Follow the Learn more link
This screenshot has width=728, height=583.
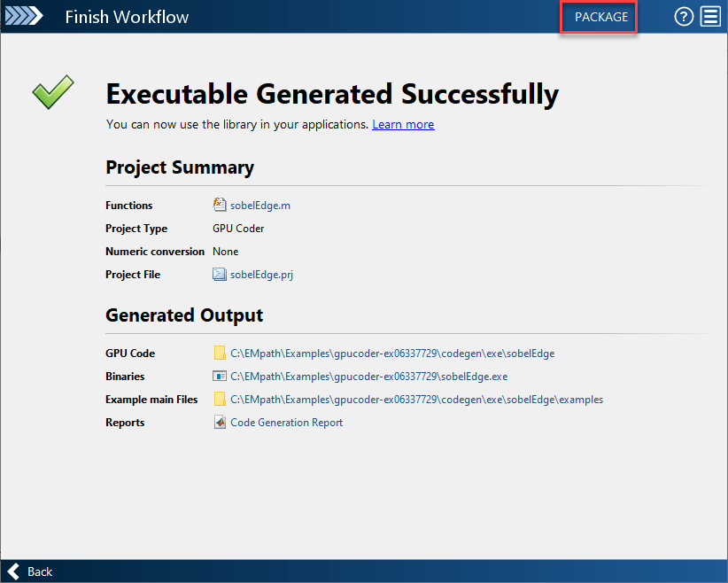point(403,124)
